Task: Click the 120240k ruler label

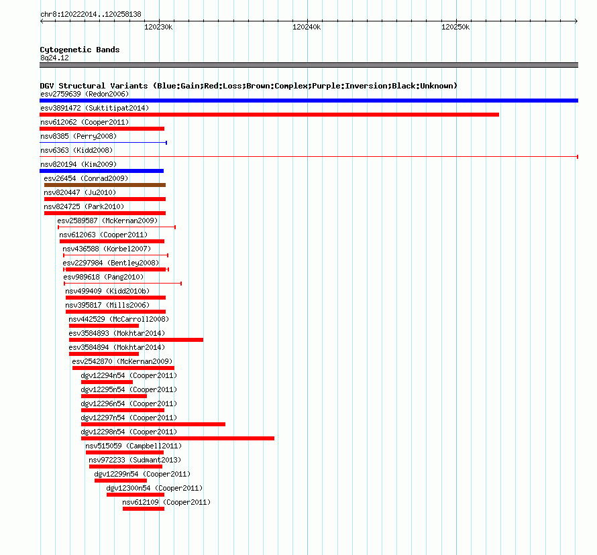Action: [307, 27]
